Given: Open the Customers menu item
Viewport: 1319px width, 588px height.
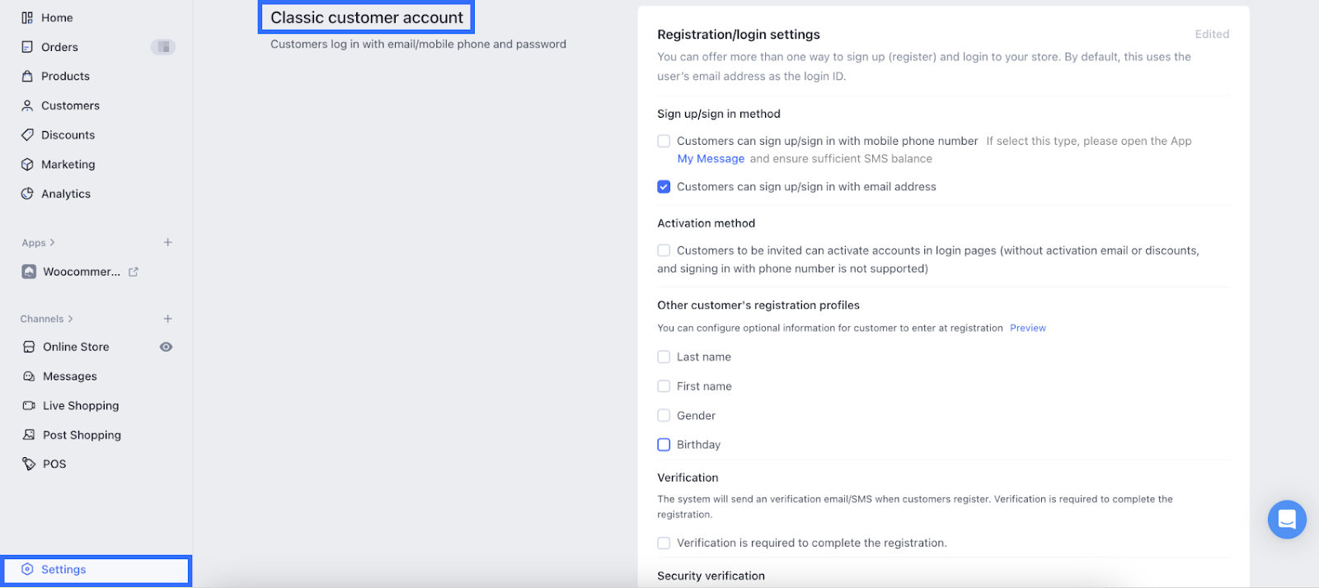Looking at the screenshot, I should pyautogui.click(x=70, y=105).
